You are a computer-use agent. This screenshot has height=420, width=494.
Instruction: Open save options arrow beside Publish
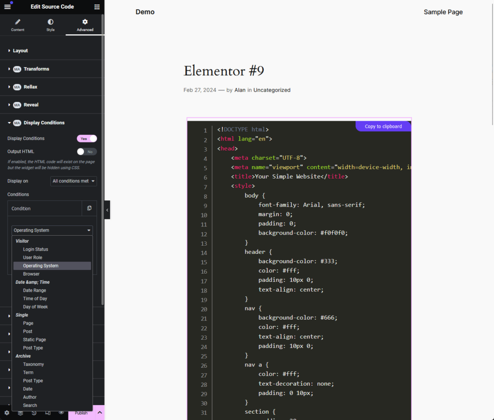pyautogui.click(x=99, y=413)
